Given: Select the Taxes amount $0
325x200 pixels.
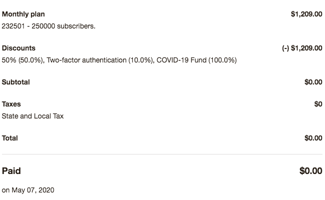Looking at the screenshot, I should pyautogui.click(x=318, y=104).
